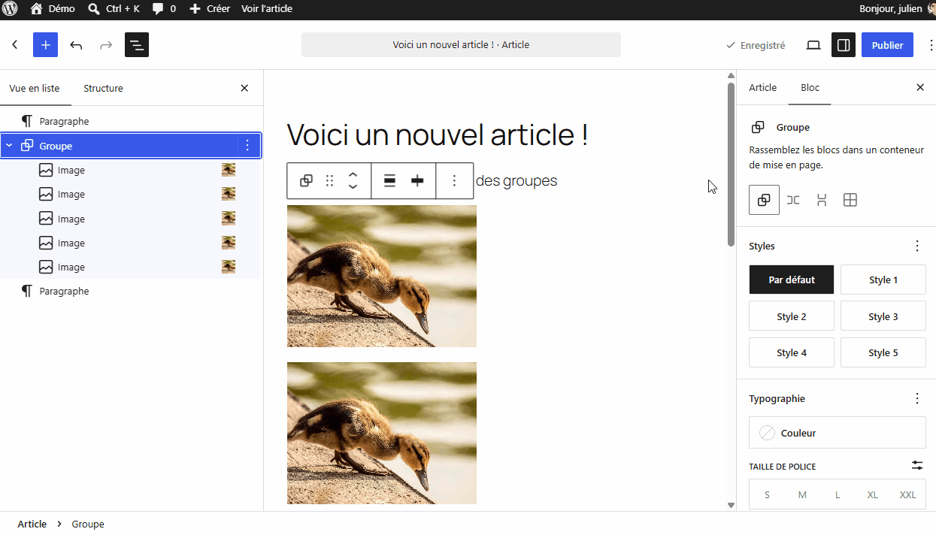This screenshot has width=936, height=535.
Task: Open the Typographie options menu
Action: point(917,398)
